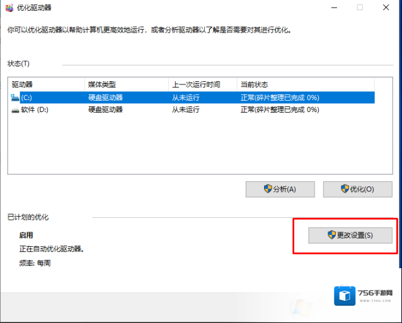Close the 优化驱动器 window

coord(386,8)
